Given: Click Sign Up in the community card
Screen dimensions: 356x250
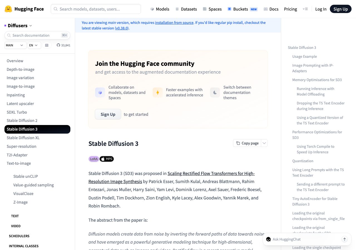Looking at the screenshot, I should [108, 114].
